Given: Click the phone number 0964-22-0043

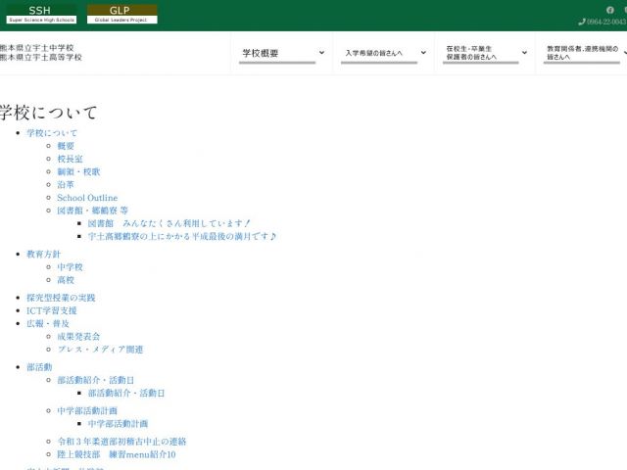Looking at the screenshot, I should click(x=606, y=22).
